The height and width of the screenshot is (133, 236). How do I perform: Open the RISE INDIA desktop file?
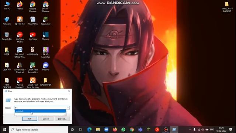[x=33, y=21]
